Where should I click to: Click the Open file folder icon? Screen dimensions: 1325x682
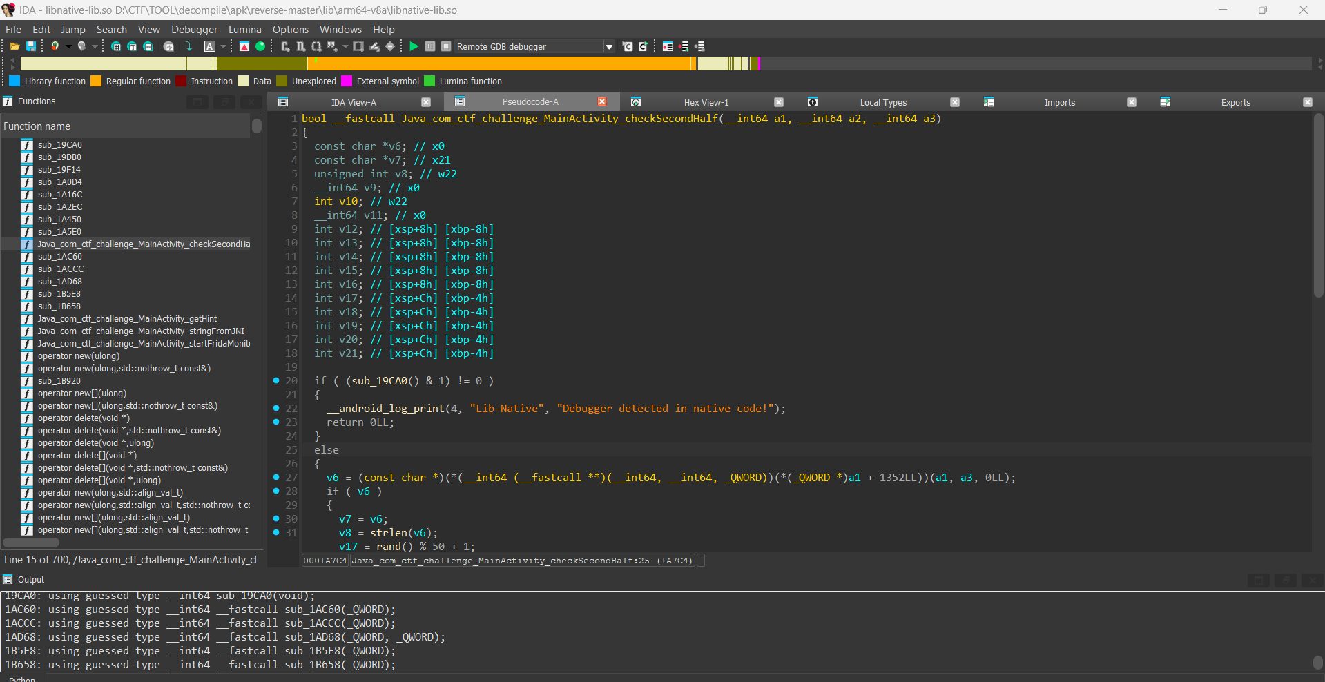pyautogui.click(x=14, y=46)
